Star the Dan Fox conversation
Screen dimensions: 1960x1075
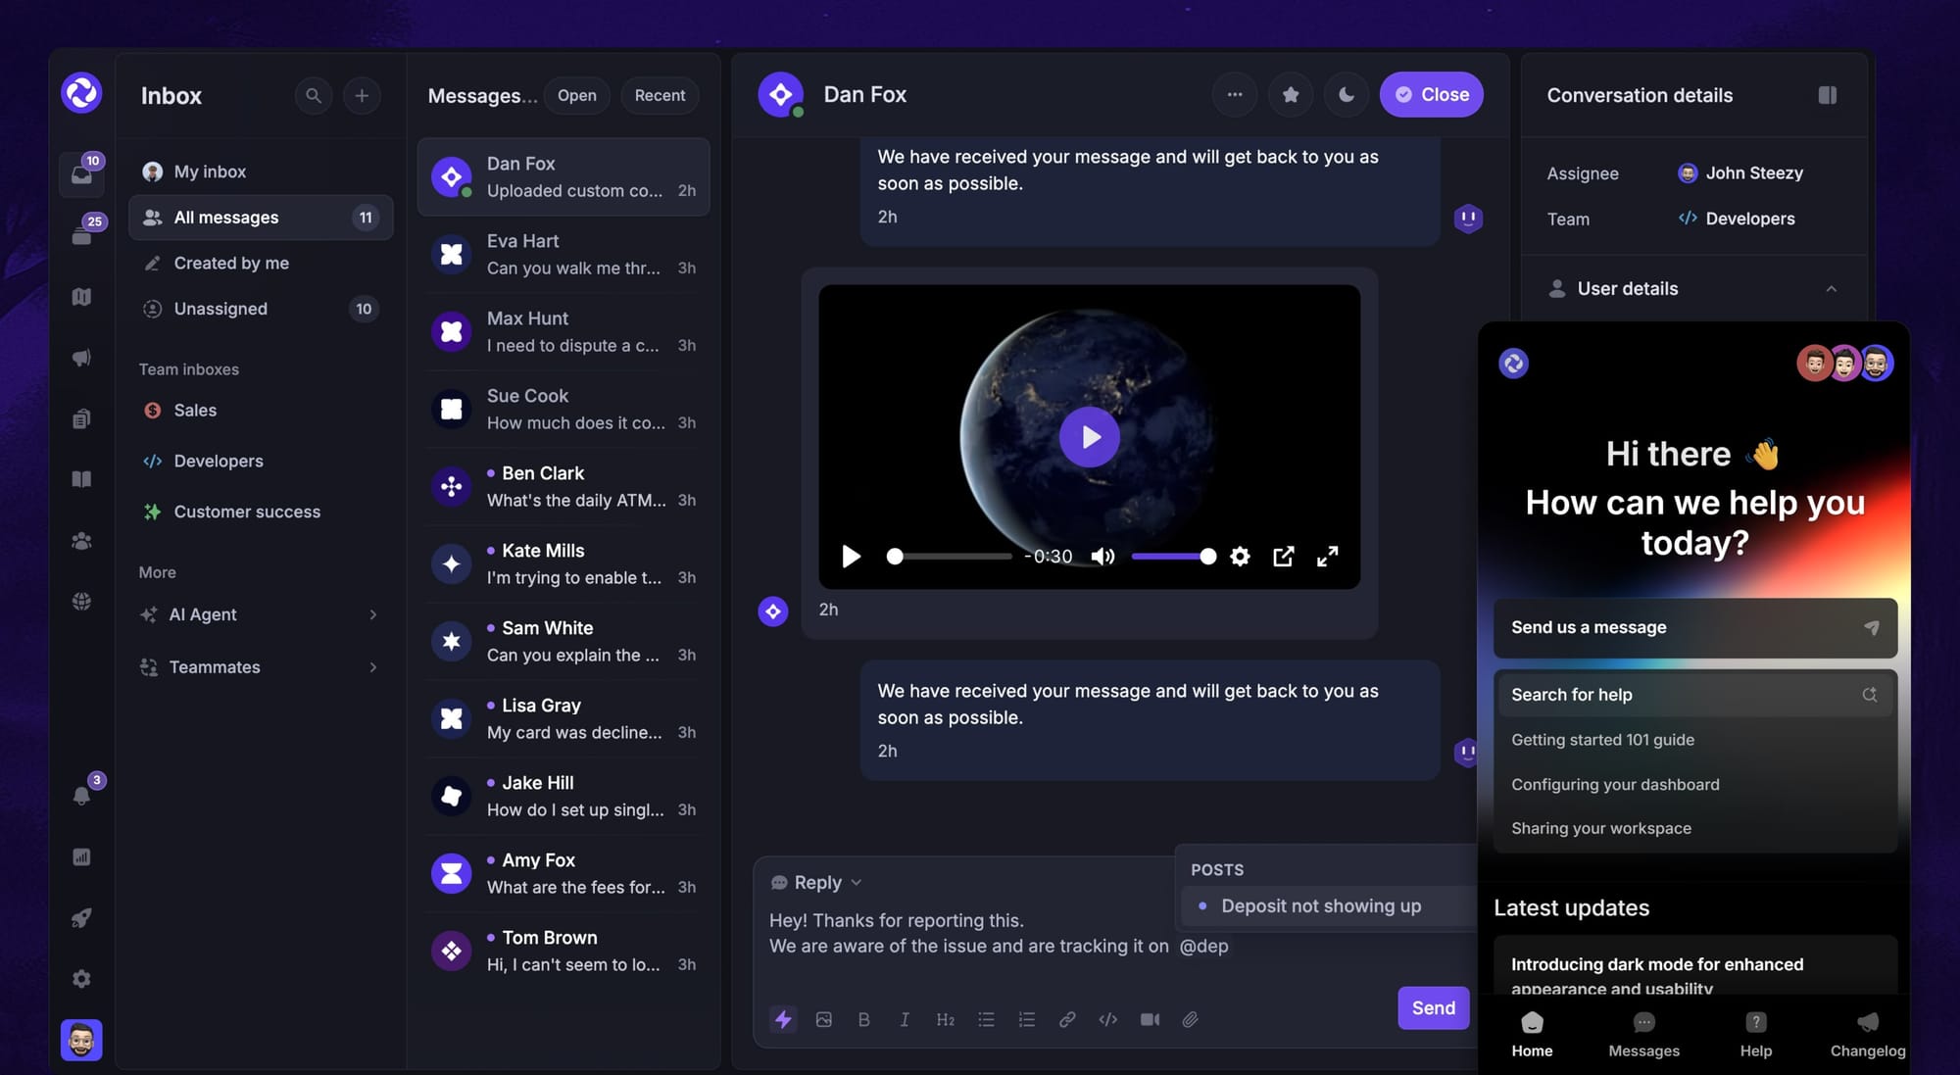coord(1291,94)
